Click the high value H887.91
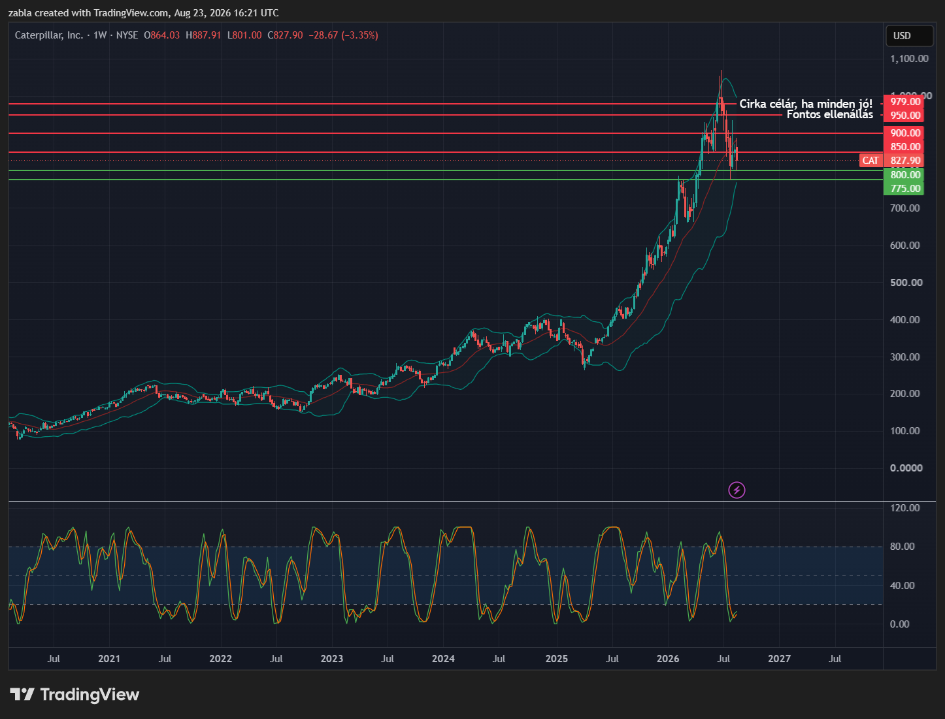Screen dimensions: 945x719 coord(203,35)
